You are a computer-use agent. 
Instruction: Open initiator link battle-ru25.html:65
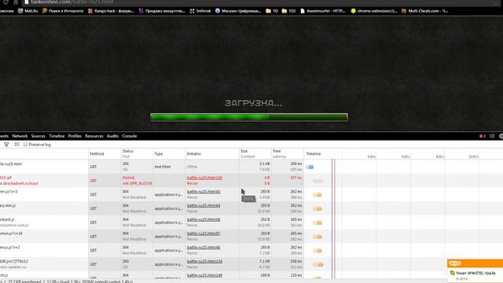204,192
